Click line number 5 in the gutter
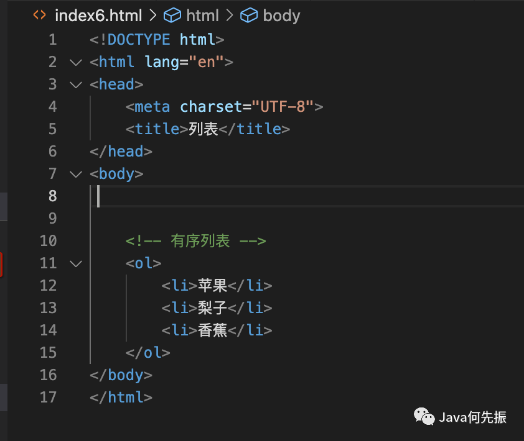 (52, 129)
